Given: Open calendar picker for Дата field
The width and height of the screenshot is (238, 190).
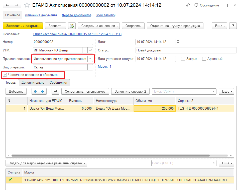Looking at the screenshot, I should tap(178, 42).
